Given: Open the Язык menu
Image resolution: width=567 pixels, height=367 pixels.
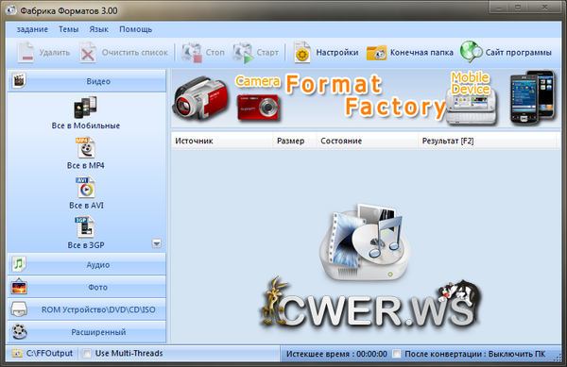Looking at the screenshot, I should tap(98, 29).
